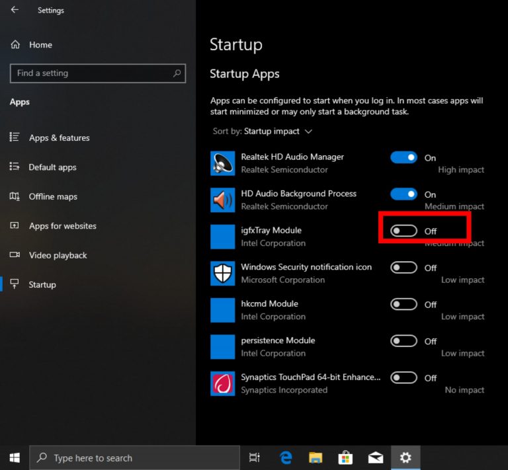Open Offline maps page

[53, 197]
